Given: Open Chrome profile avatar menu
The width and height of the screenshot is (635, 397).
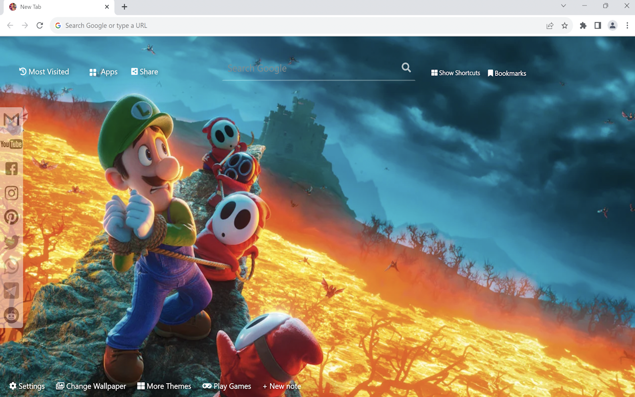Looking at the screenshot, I should coord(613,26).
